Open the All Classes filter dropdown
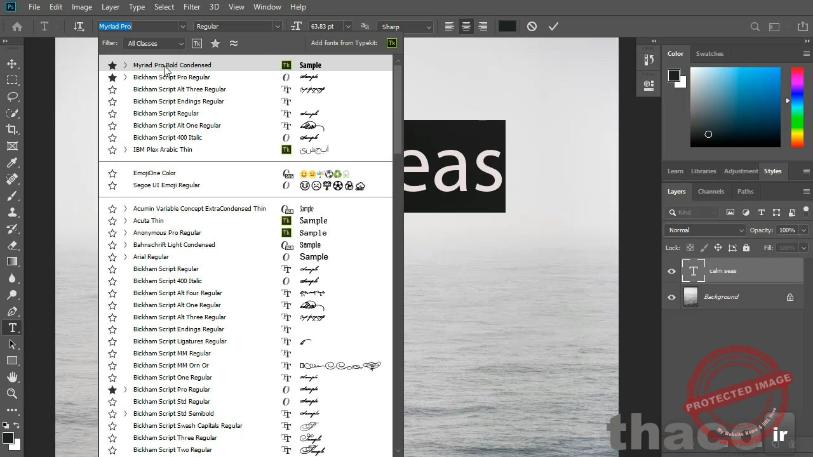Screen dimensions: 813x457 tap(154, 43)
